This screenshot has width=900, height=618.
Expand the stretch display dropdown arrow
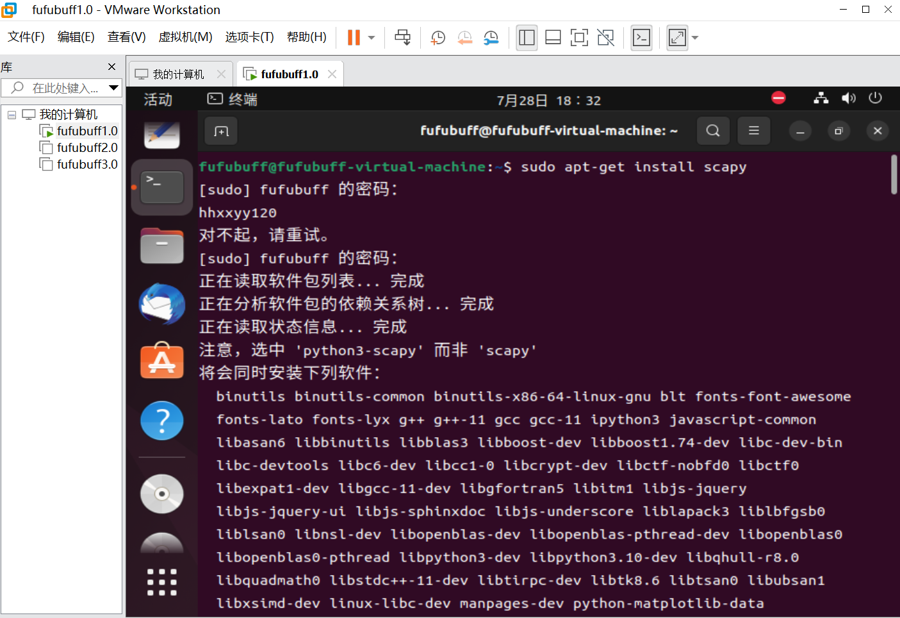point(695,38)
